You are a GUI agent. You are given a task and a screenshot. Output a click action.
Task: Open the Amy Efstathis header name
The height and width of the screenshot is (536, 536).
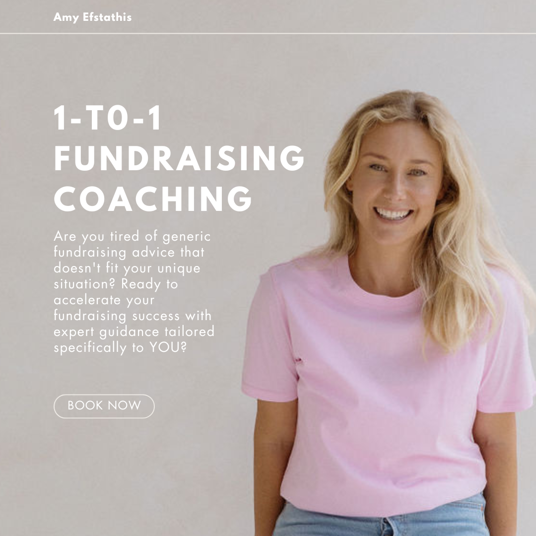coord(92,17)
